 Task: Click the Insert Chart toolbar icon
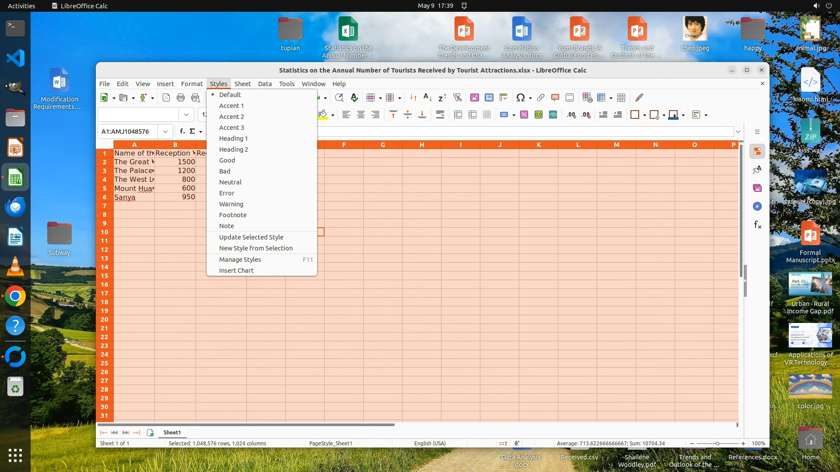489,97
